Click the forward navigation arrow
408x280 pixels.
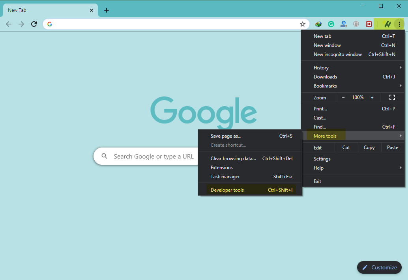[x=21, y=24]
